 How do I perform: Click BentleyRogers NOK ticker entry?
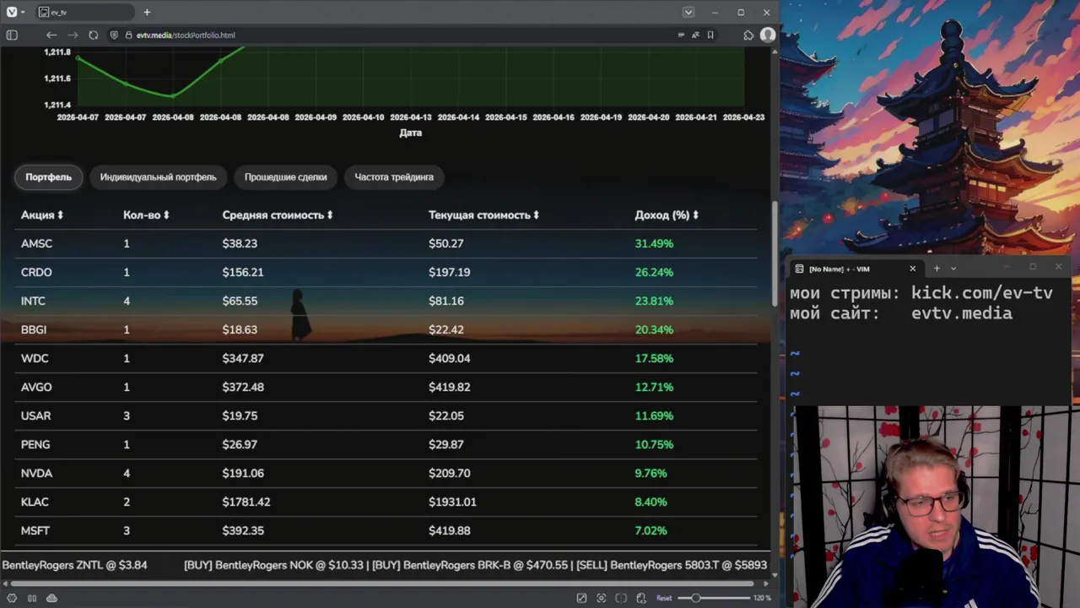click(x=275, y=565)
